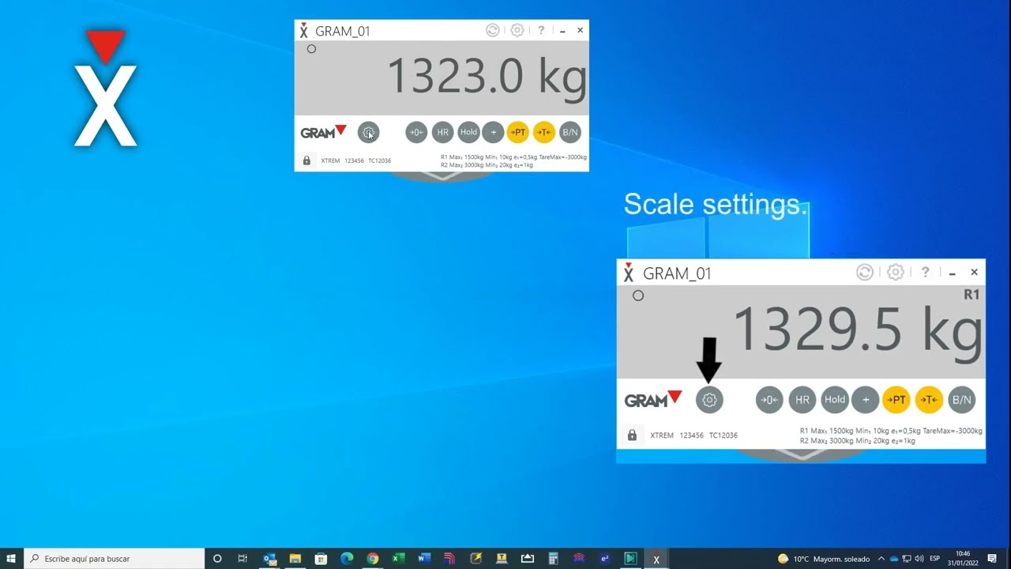
Task: Click TC12036 text in large window
Action: click(x=723, y=435)
